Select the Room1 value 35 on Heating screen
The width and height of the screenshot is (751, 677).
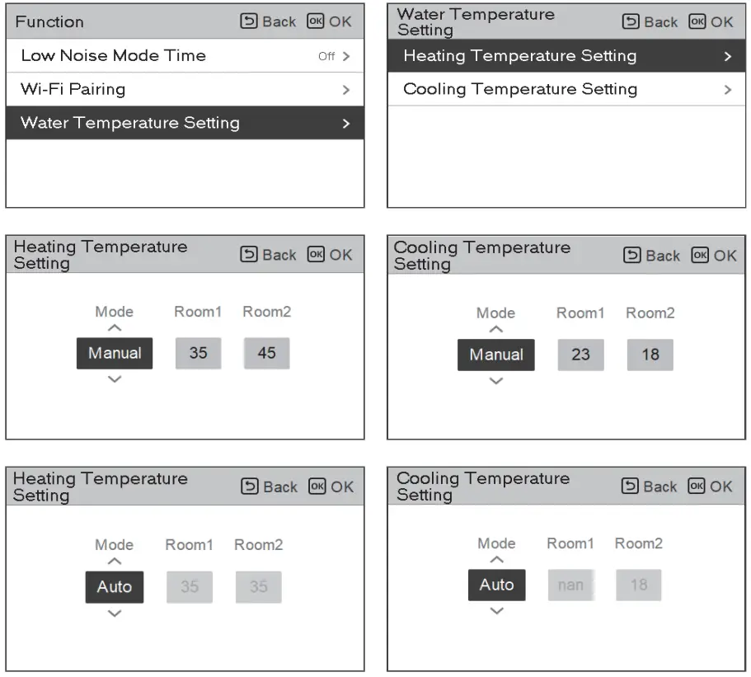tap(198, 353)
